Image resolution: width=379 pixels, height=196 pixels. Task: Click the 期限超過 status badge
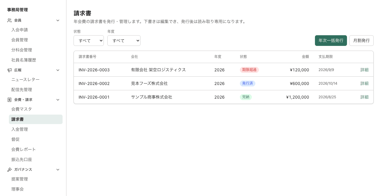click(x=249, y=70)
